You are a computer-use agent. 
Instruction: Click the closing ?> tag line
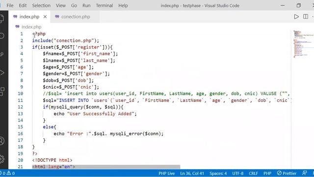[35, 153]
